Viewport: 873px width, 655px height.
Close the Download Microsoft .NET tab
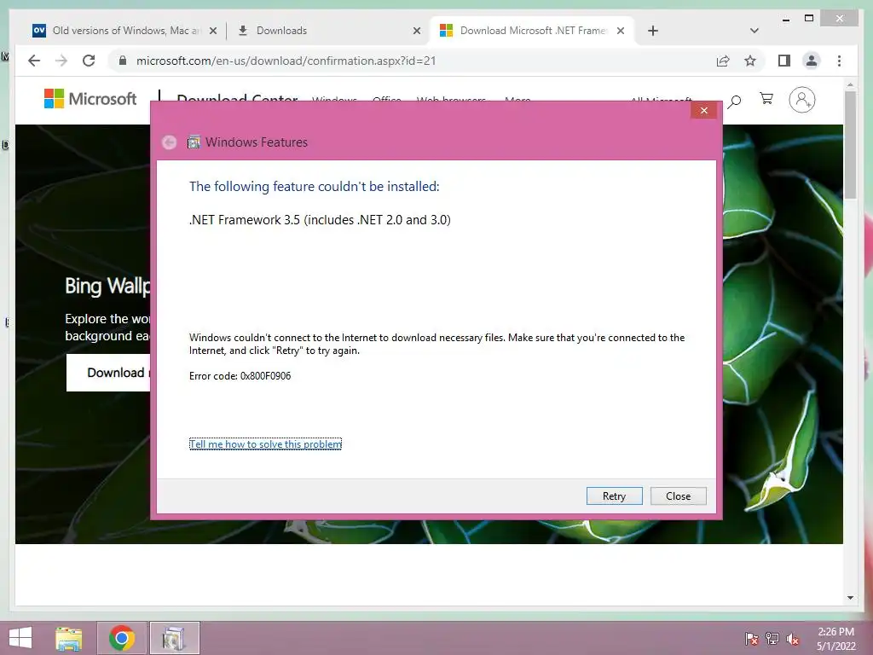pos(621,31)
